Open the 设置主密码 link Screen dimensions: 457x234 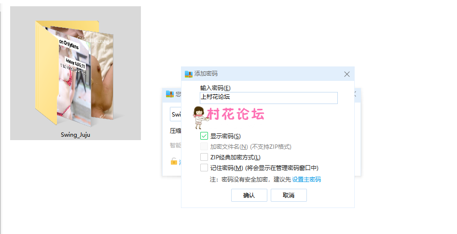tap(306, 179)
